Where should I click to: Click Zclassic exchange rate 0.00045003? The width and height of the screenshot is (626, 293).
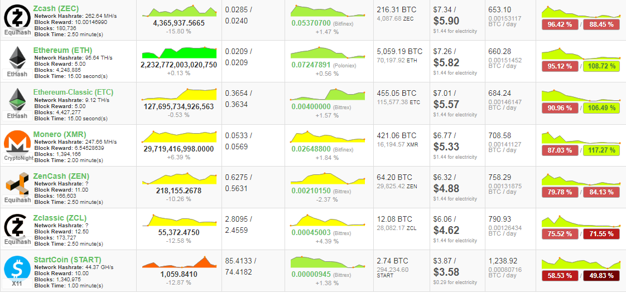(311, 232)
